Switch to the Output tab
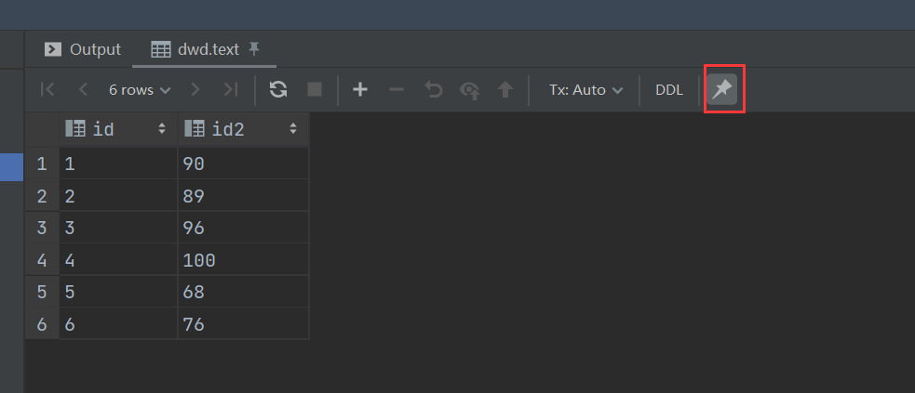Image resolution: width=915 pixels, height=393 pixels. pyautogui.click(x=83, y=49)
